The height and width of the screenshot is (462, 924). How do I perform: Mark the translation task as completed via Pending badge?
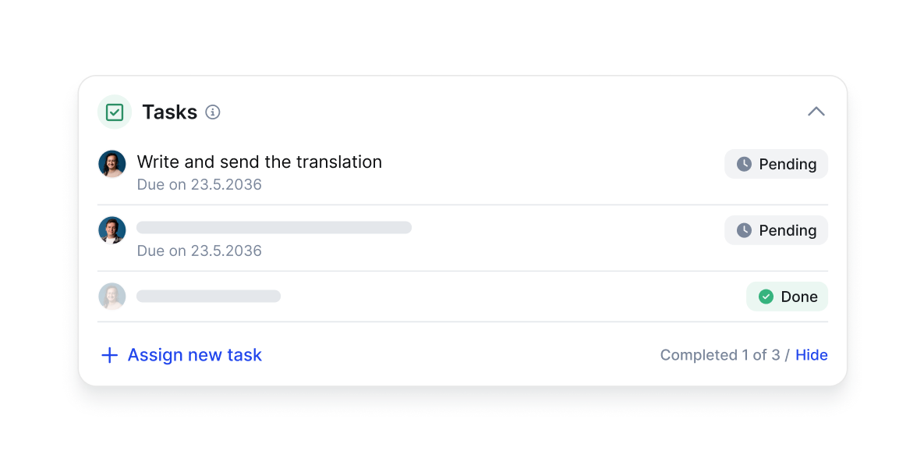776,164
